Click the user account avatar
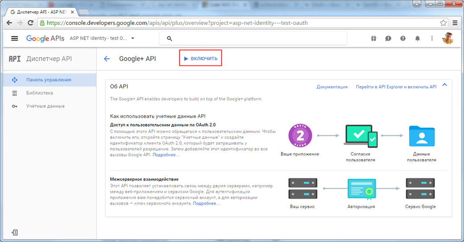This screenshot has width=464, height=242. (x=448, y=38)
